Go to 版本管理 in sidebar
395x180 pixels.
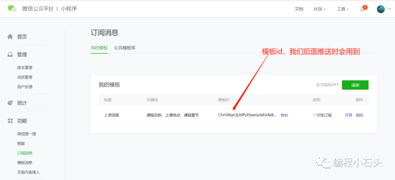(x=25, y=68)
